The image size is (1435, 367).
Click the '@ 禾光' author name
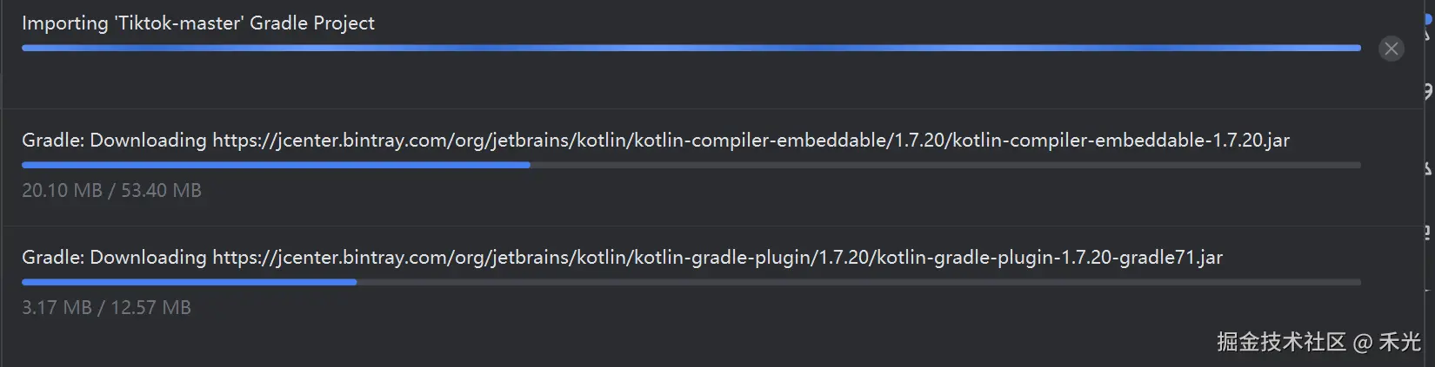click(x=1388, y=342)
